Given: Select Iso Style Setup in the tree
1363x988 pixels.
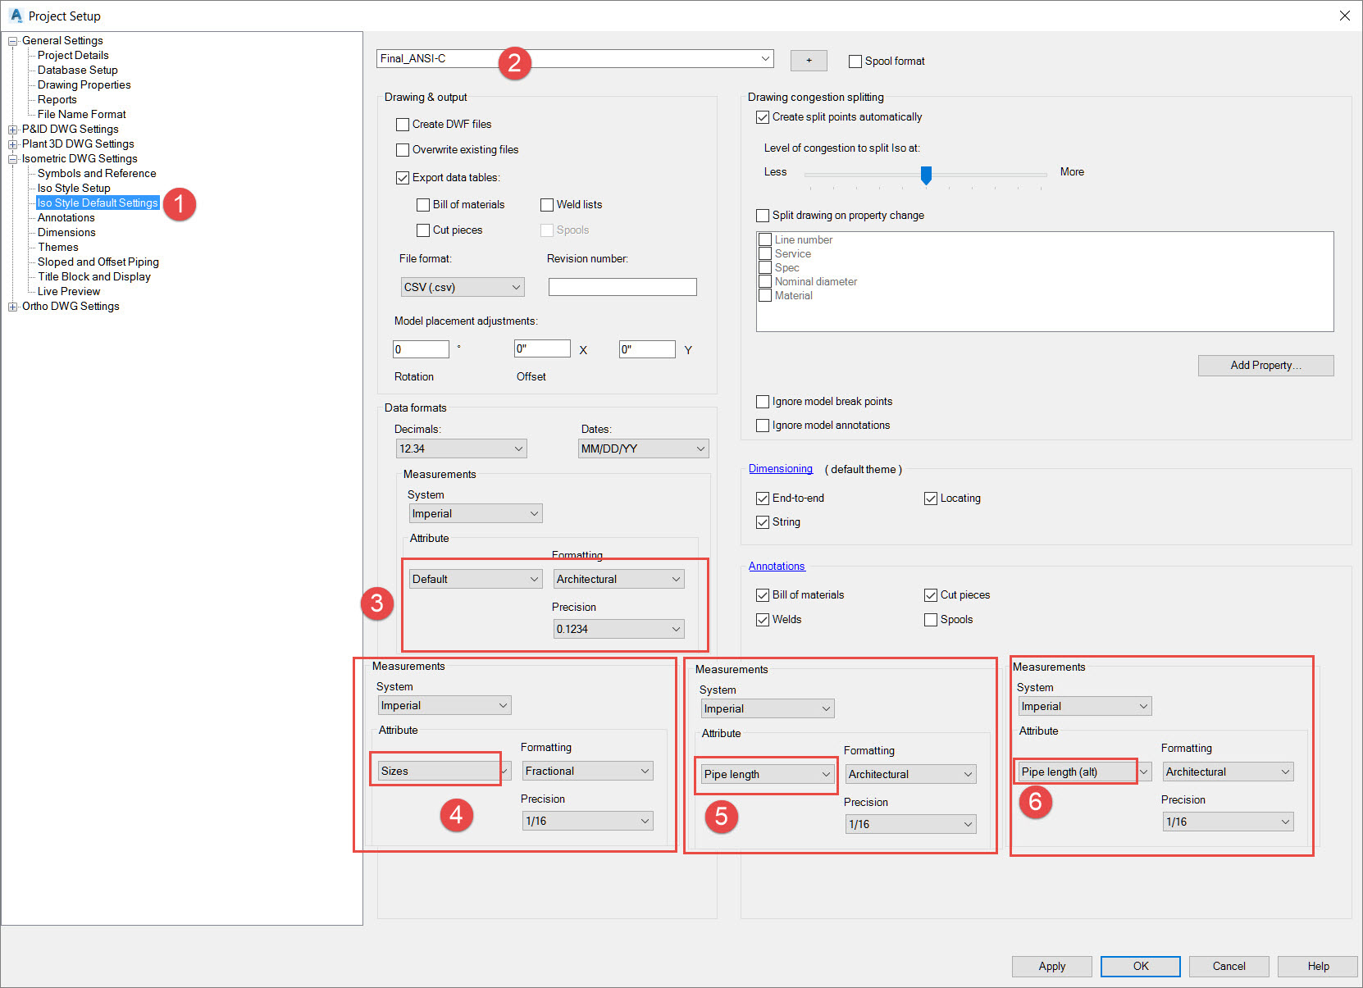Looking at the screenshot, I should pyautogui.click(x=73, y=188).
